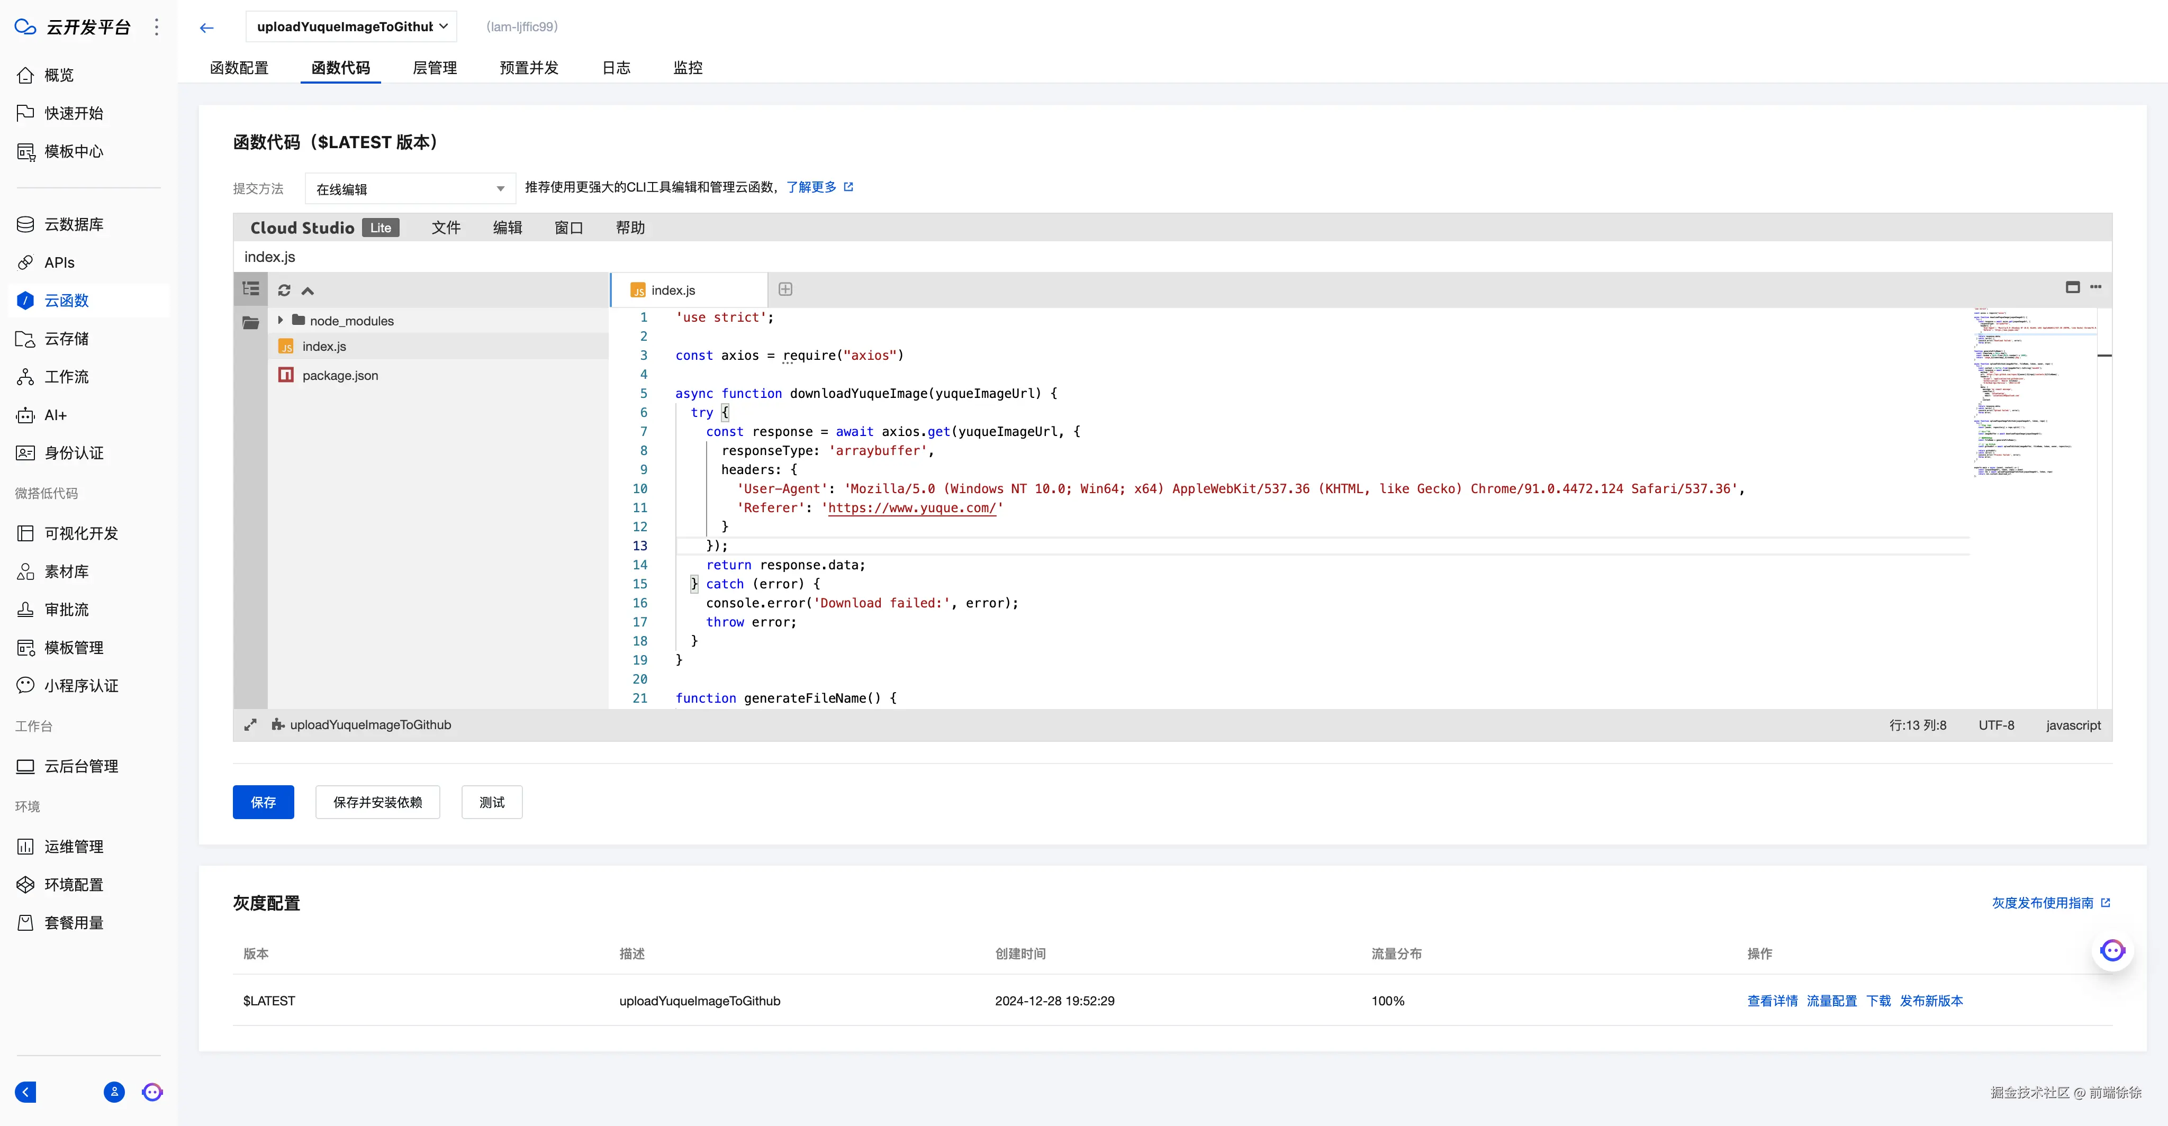This screenshot has height=1126, width=2168.
Task: Open the 文件 menu in Cloud Studio
Action: pyautogui.click(x=445, y=227)
